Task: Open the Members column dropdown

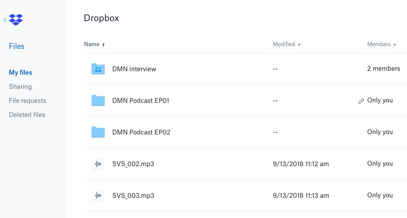Action: [x=395, y=45]
